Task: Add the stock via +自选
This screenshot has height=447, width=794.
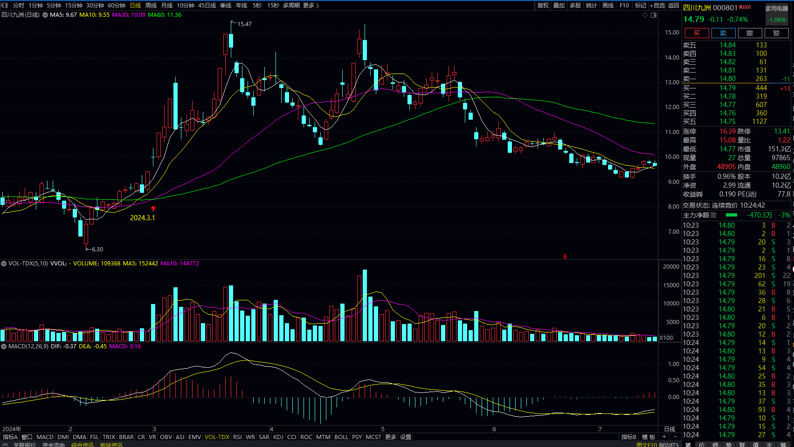Action: point(657,5)
